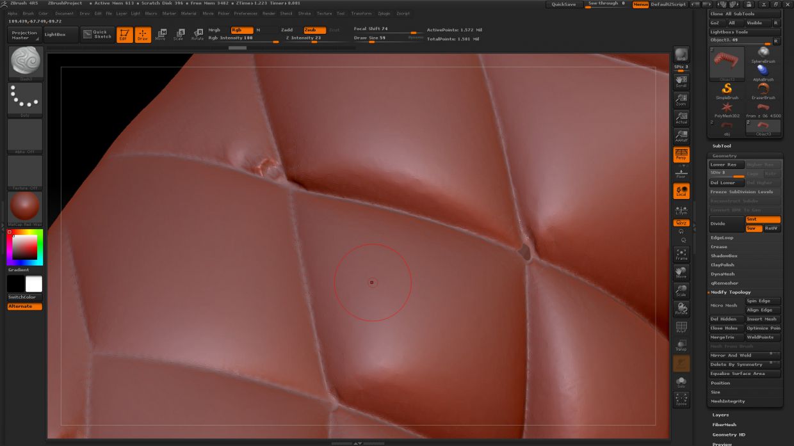
Task: Click the Del Lower button
Action: coord(726,182)
